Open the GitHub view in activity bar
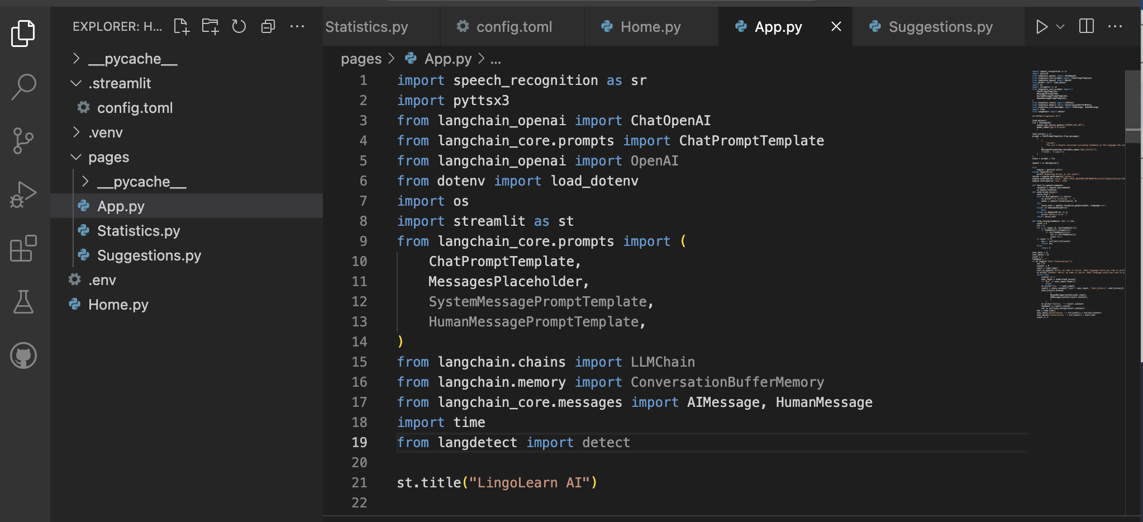This screenshot has width=1143, height=522. tap(23, 355)
